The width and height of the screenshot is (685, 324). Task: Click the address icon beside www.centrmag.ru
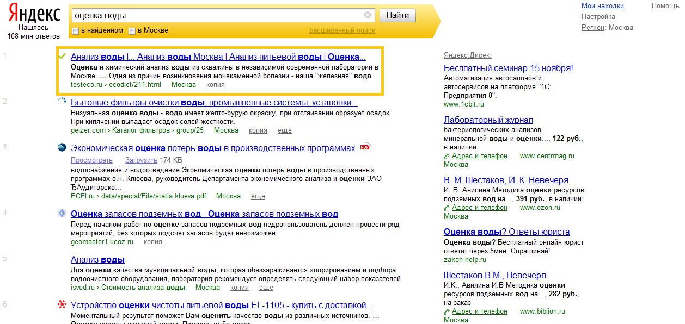(447, 156)
